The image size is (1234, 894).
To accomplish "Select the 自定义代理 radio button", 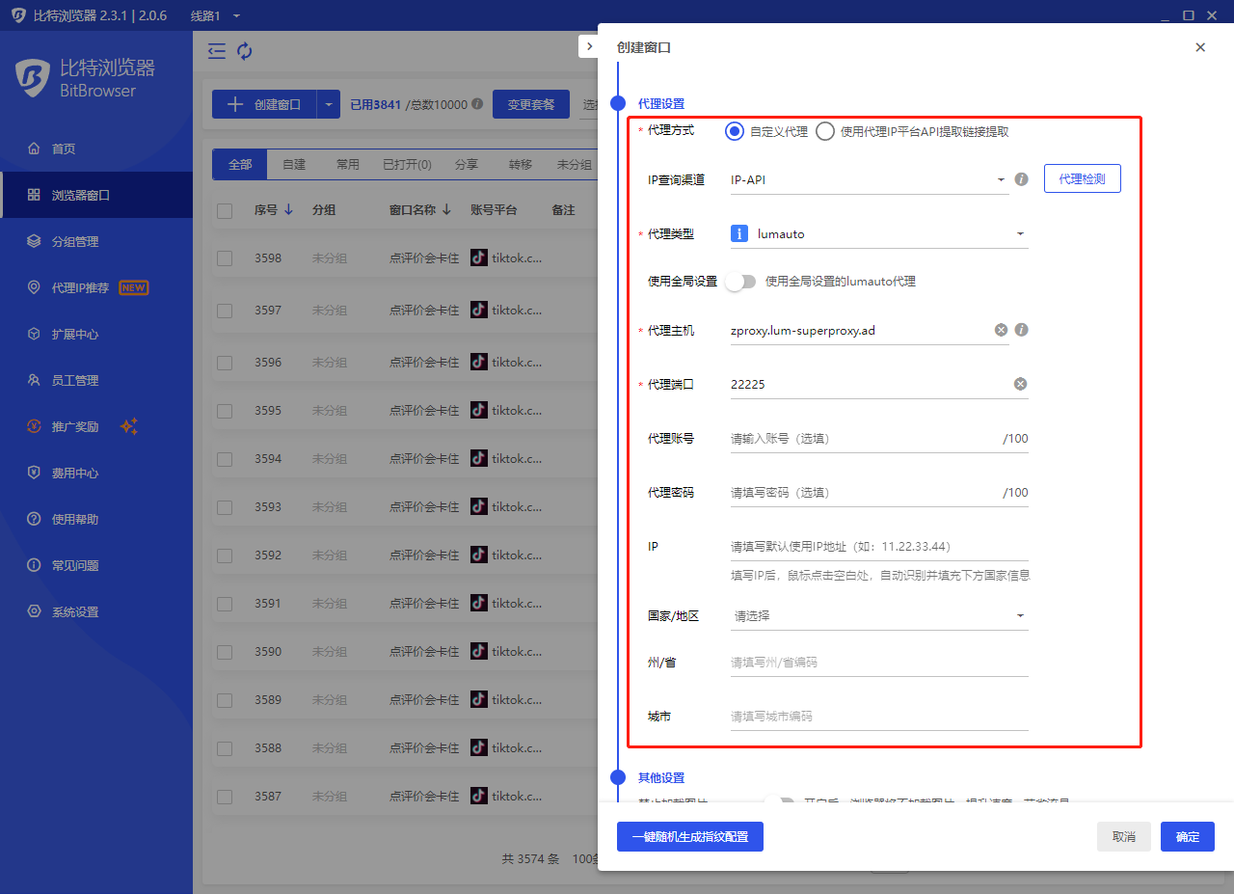I will [x=735, y=131].
